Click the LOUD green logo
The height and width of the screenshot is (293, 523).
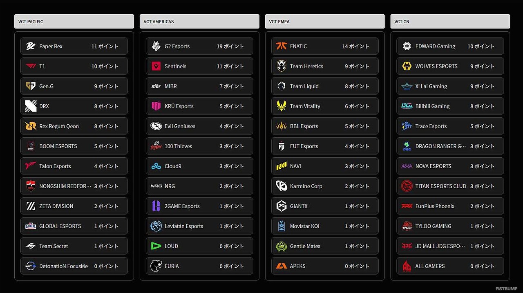click(156, 246)
